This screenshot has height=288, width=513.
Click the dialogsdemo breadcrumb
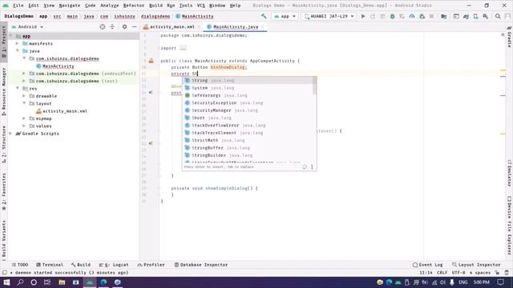[156, 16]
